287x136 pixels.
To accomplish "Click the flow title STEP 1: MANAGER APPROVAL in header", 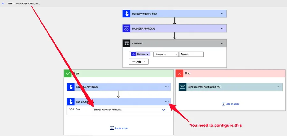I will pos(23,3).
